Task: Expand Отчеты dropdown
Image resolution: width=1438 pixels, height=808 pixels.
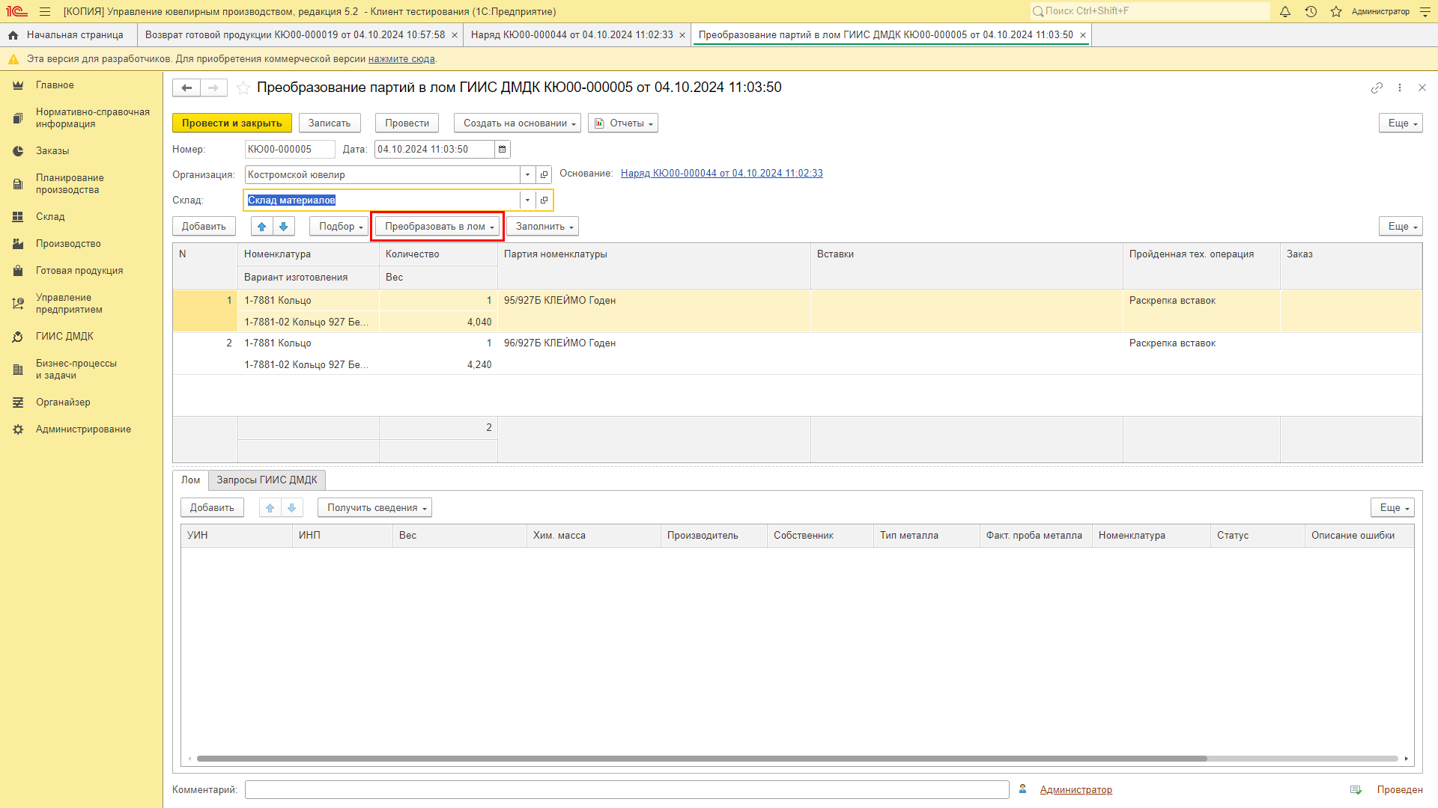Action: (x=623, y=123)
